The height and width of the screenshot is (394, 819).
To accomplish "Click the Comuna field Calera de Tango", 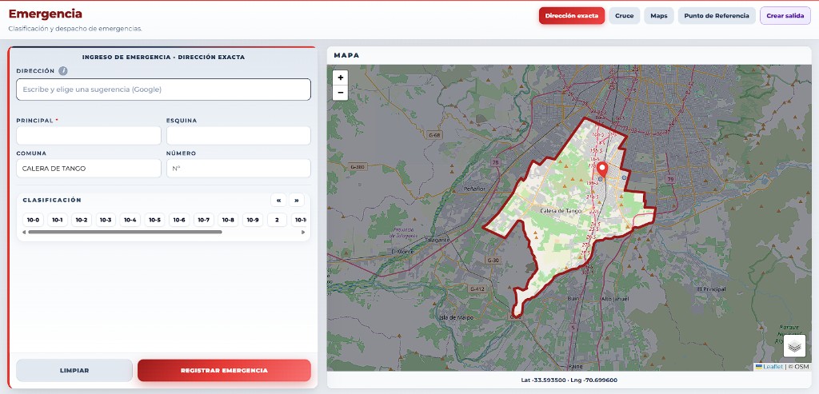I will click(x=89, y=169).
